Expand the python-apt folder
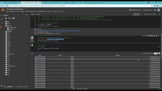The height and width of the screenshot is (91, 162). click(x=4, y=54)
